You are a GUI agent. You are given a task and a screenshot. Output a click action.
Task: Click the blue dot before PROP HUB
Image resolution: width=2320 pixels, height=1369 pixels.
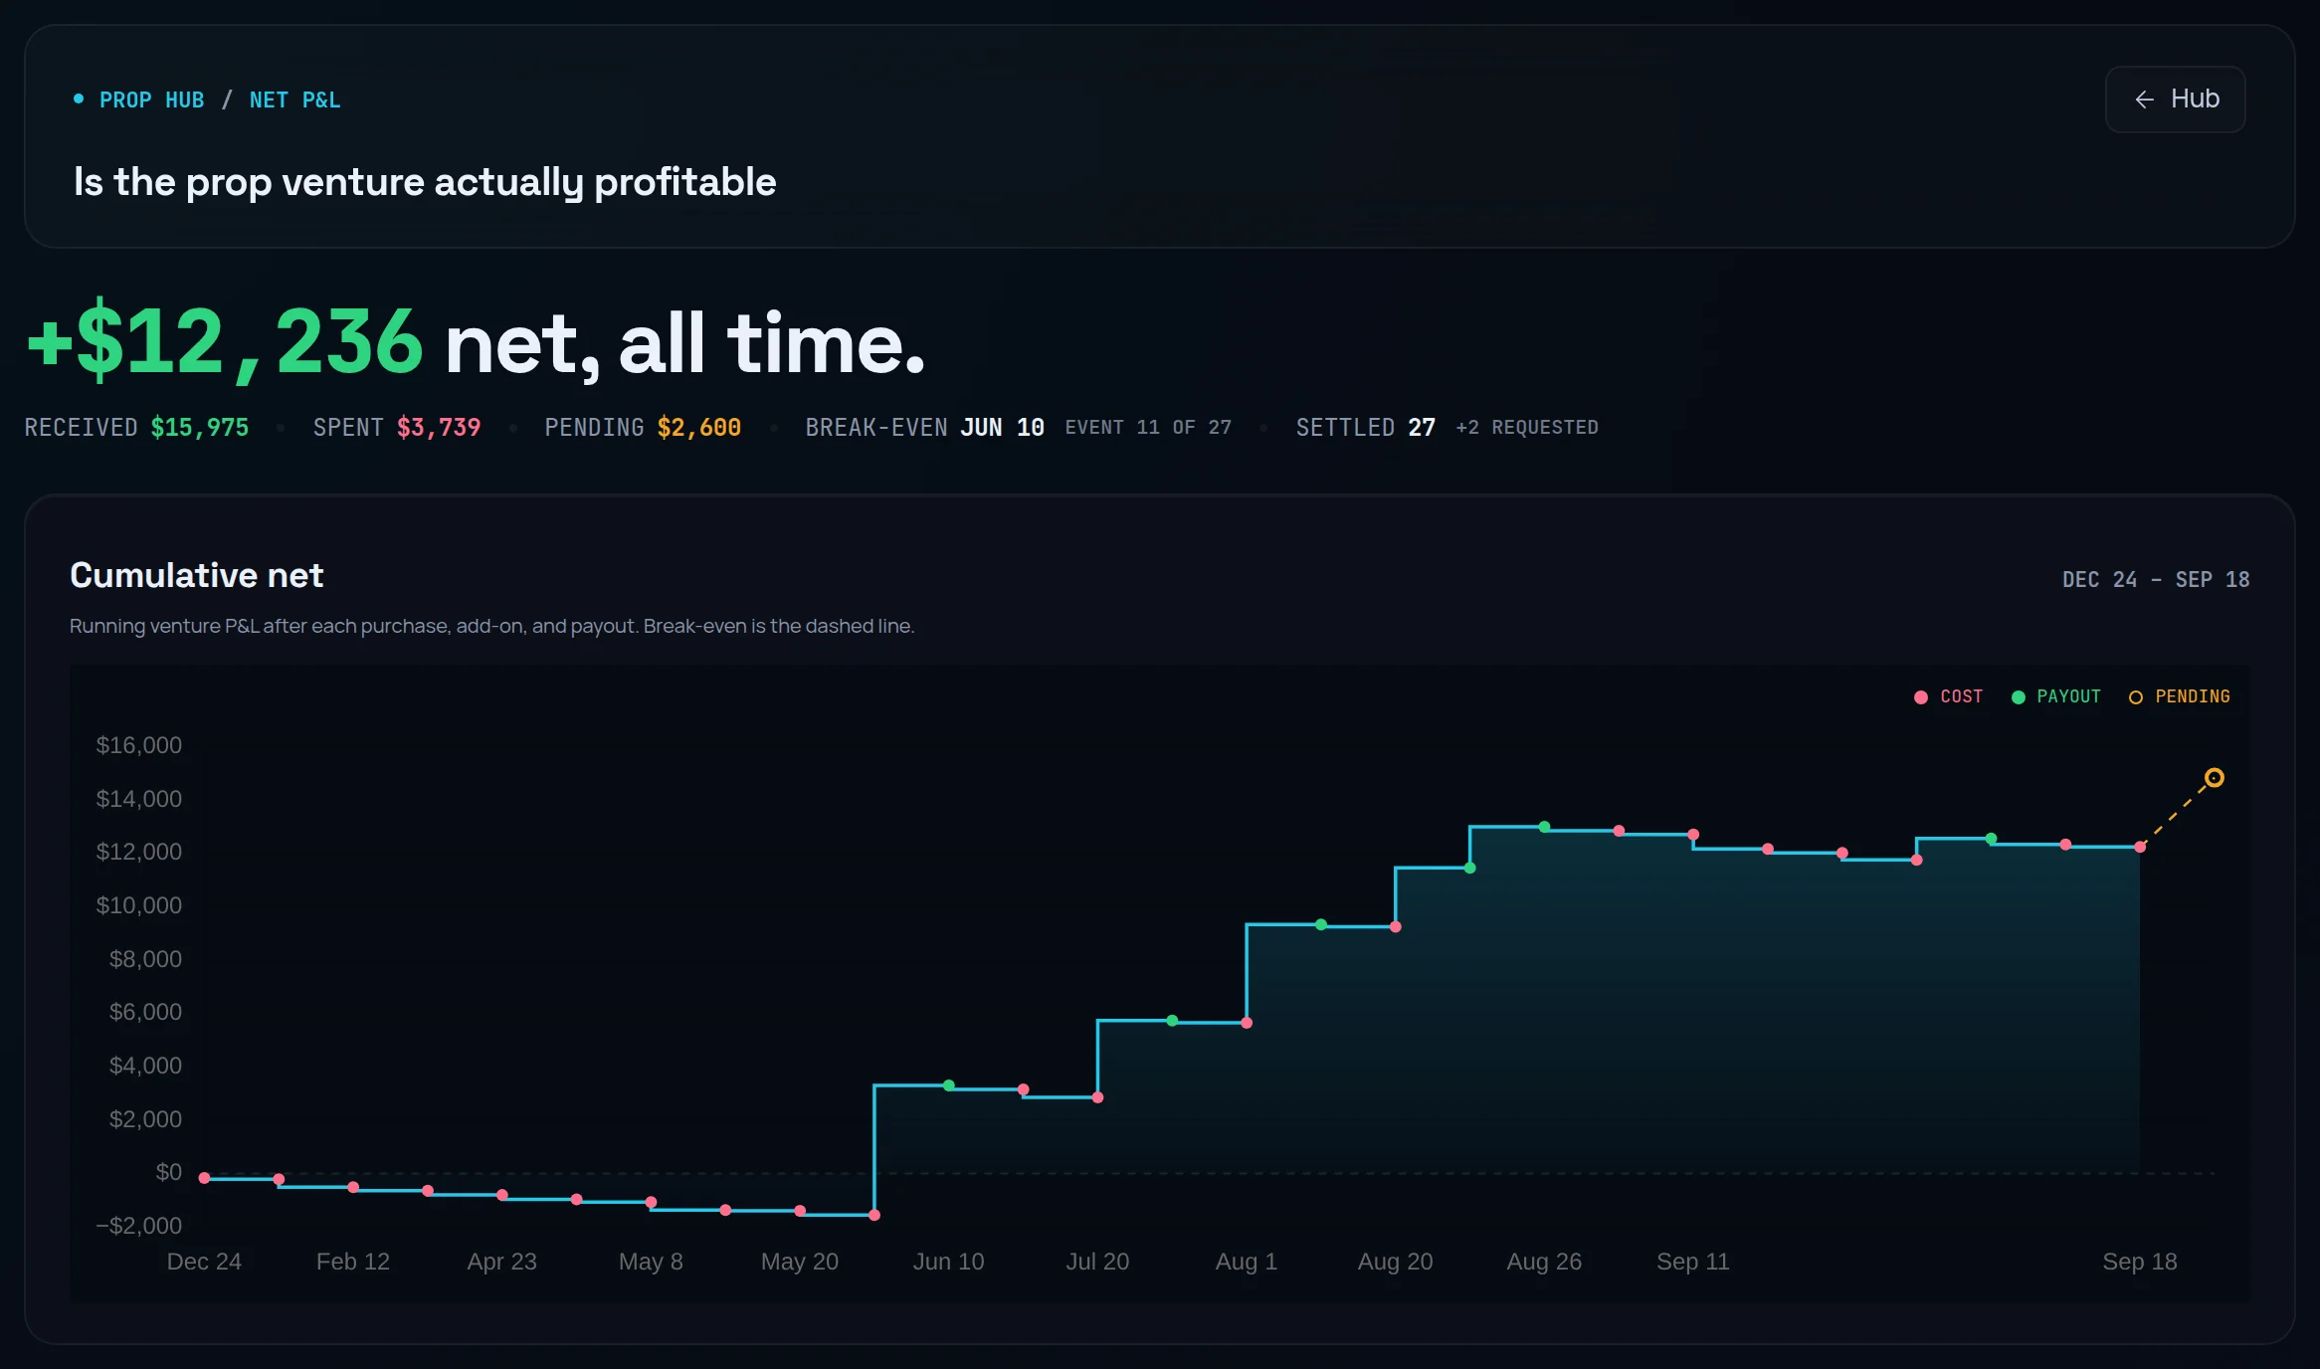point(79,98)
